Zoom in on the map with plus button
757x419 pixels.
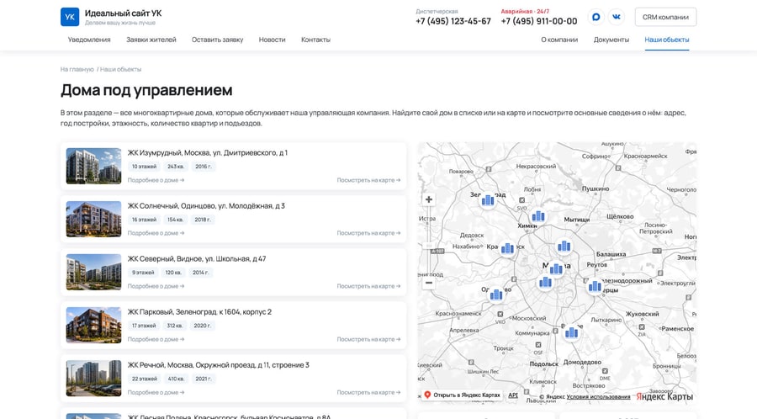(429, 199)
